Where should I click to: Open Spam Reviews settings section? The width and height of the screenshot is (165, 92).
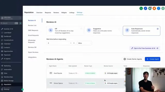click(33, 52)
